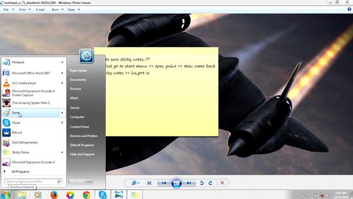Viewport: 353px width, 199px height.
Task: Go to the next photo
Action: tap(189, 183)
